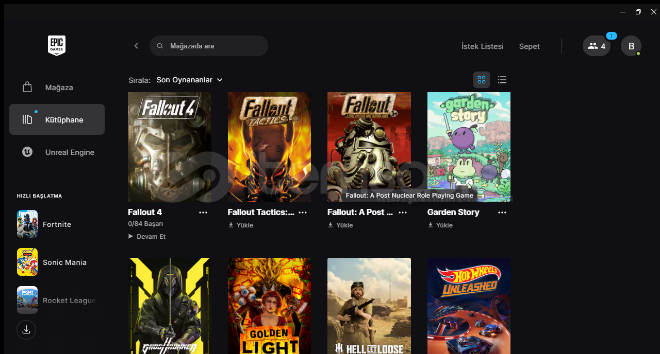Open Fallout Tactics more options menu
Image resolution: width=660 pixels, height=354 pixels.
coord(303,213)
